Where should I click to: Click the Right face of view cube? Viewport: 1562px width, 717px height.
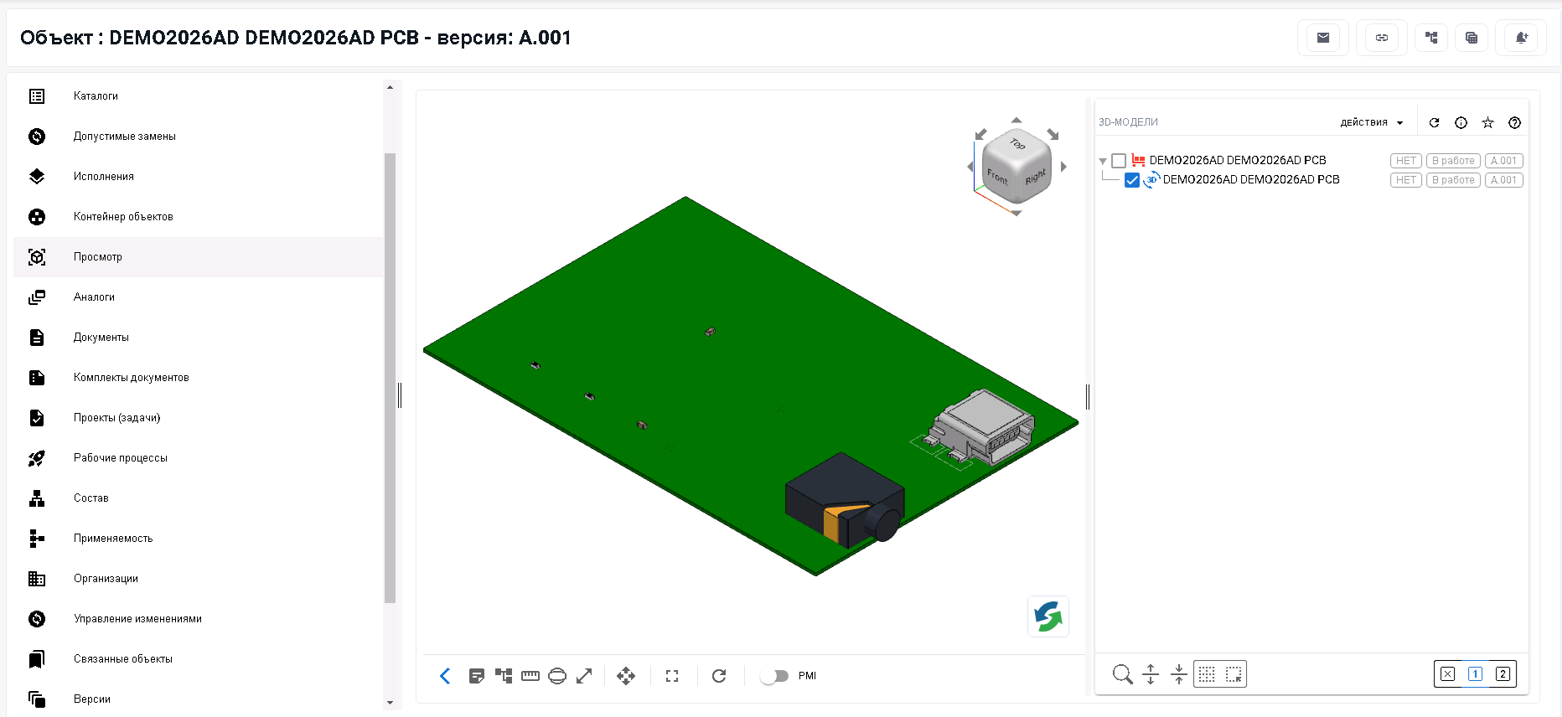pos(1036,177)
